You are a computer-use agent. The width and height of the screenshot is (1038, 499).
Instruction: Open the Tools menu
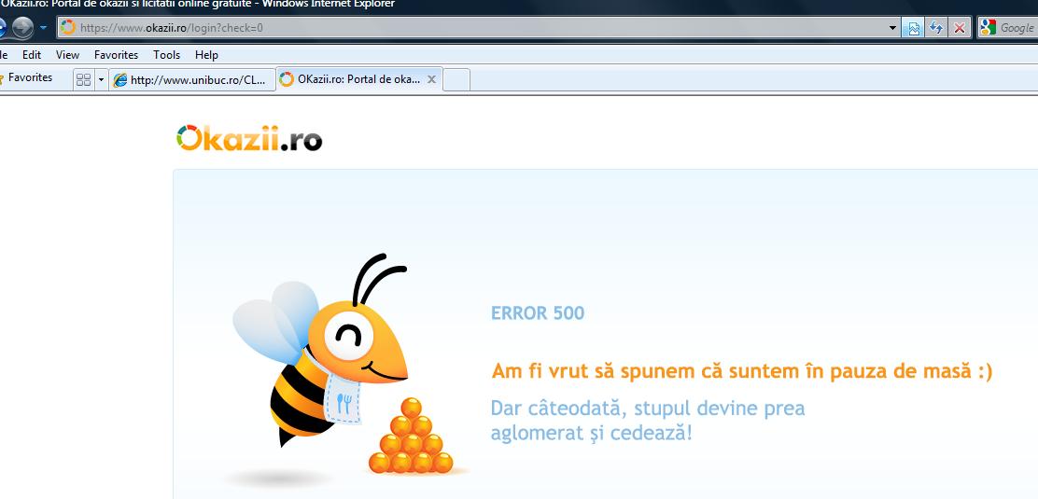pyautogui.click(x=166, y=55)
